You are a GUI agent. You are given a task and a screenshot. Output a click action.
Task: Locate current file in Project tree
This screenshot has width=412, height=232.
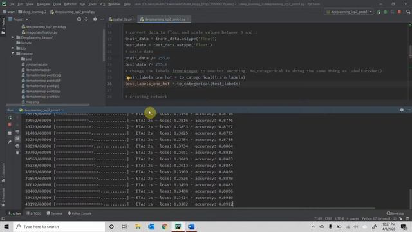coord(79,19)
